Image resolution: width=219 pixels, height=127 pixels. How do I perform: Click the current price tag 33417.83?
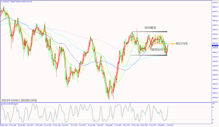pos(215,45)
